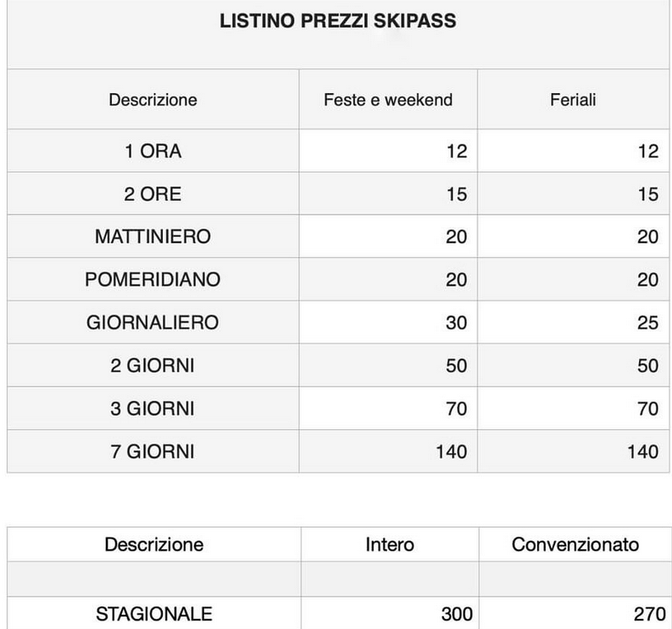Select the POMERIDIANO description cell

tap(153, 279)
